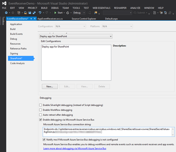Open Learn more about debugging via Service Bus link

(75, 148)
